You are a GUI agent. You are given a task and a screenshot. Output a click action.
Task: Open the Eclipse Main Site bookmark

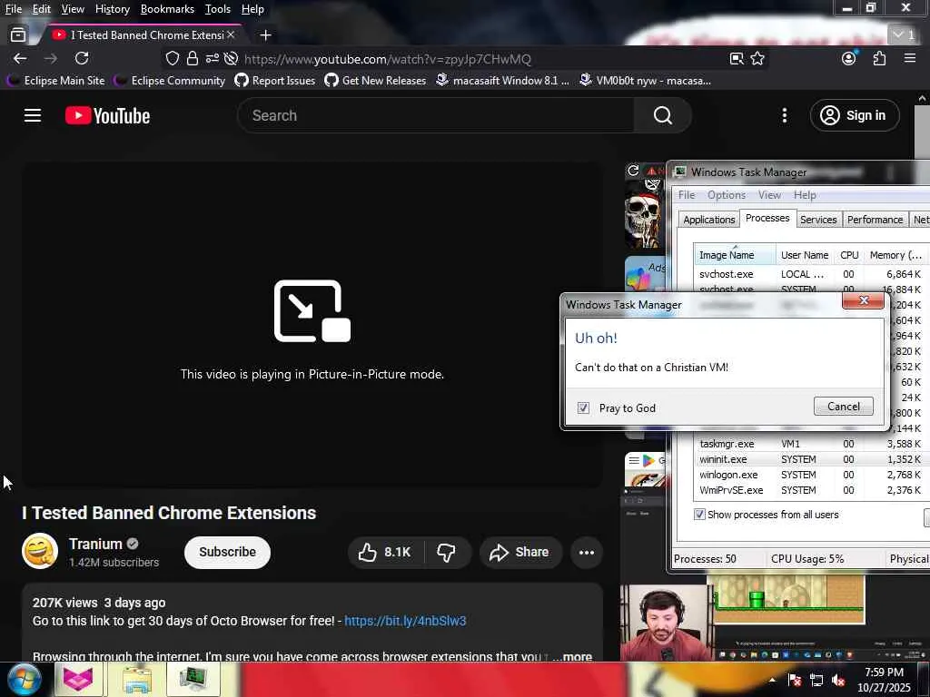coord(55,80)
